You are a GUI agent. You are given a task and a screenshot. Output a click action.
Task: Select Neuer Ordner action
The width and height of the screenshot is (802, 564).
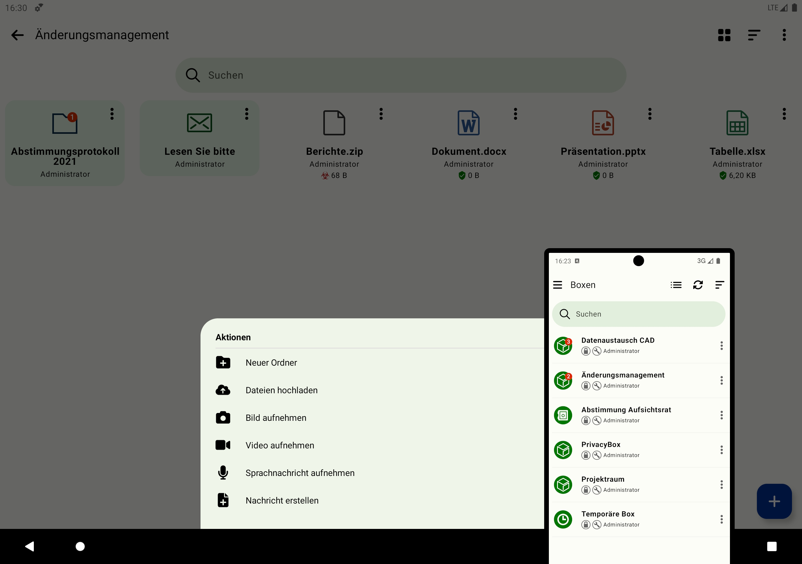372,363
